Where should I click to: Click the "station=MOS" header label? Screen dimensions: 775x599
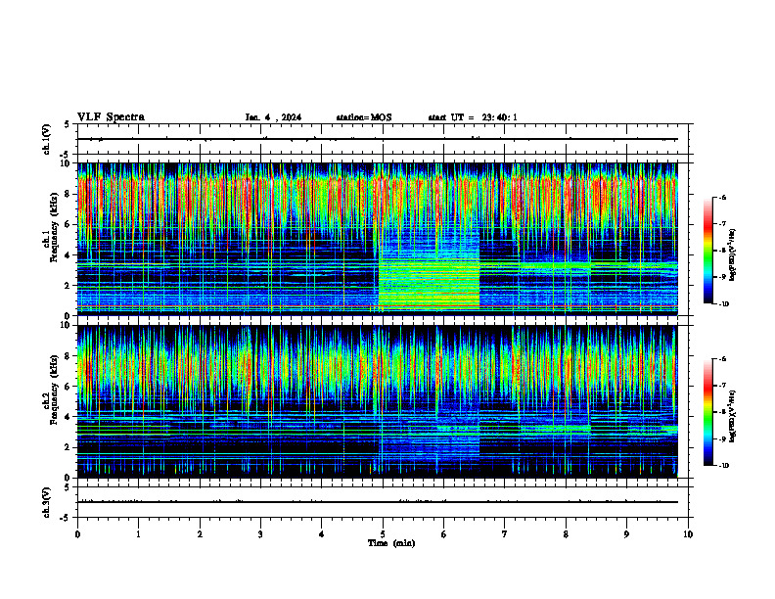pos(364,117)
